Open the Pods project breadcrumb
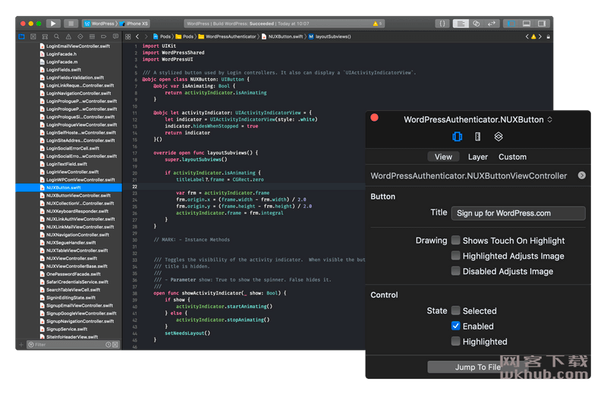 [162, 36]
